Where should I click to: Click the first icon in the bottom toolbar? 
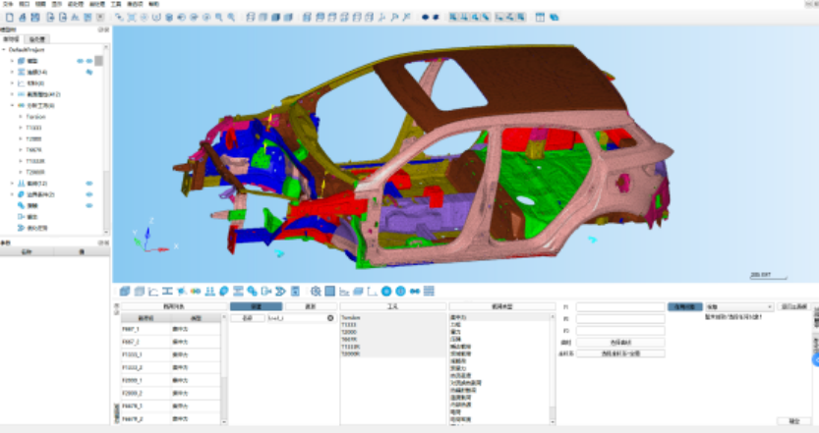(124, 291)
